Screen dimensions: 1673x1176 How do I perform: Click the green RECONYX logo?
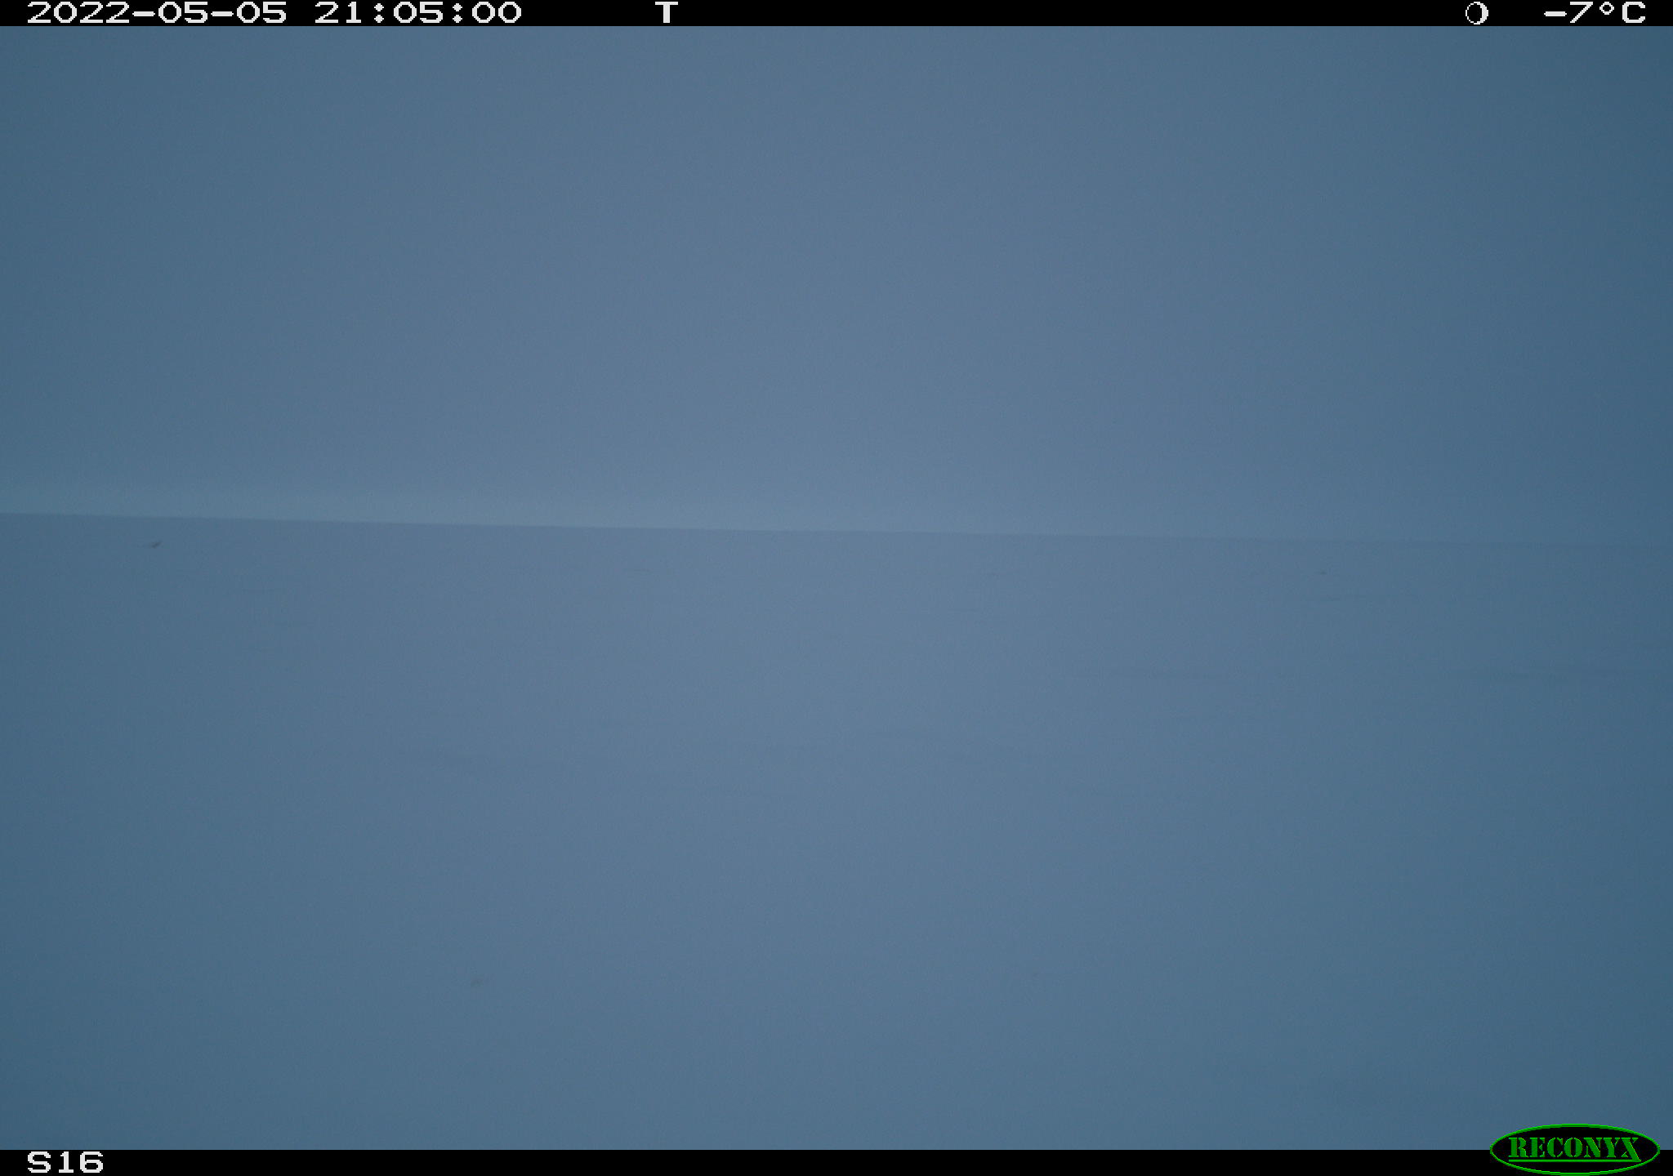point(1574,1149)
